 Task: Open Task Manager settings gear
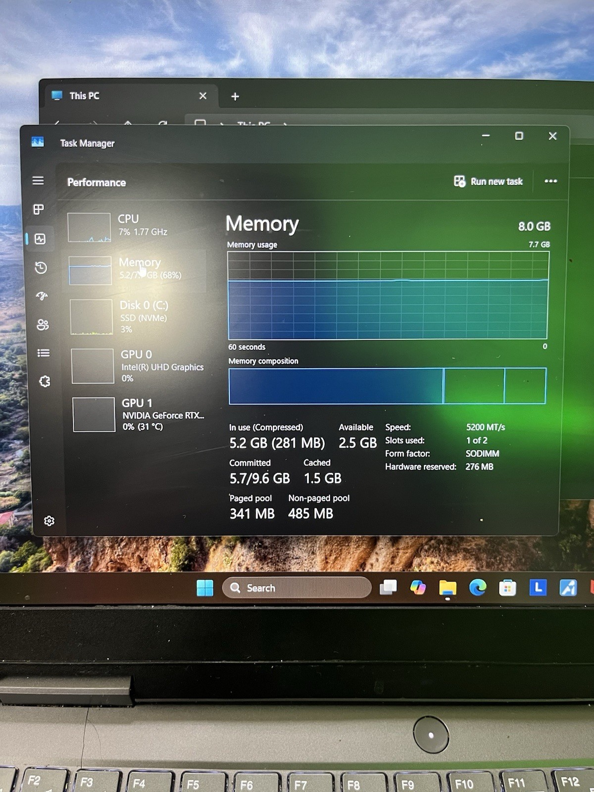pyautogui.click(x=49, y=521)
